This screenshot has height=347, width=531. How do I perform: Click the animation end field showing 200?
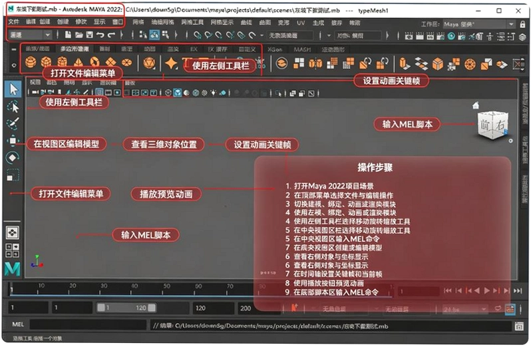point(257,308)
